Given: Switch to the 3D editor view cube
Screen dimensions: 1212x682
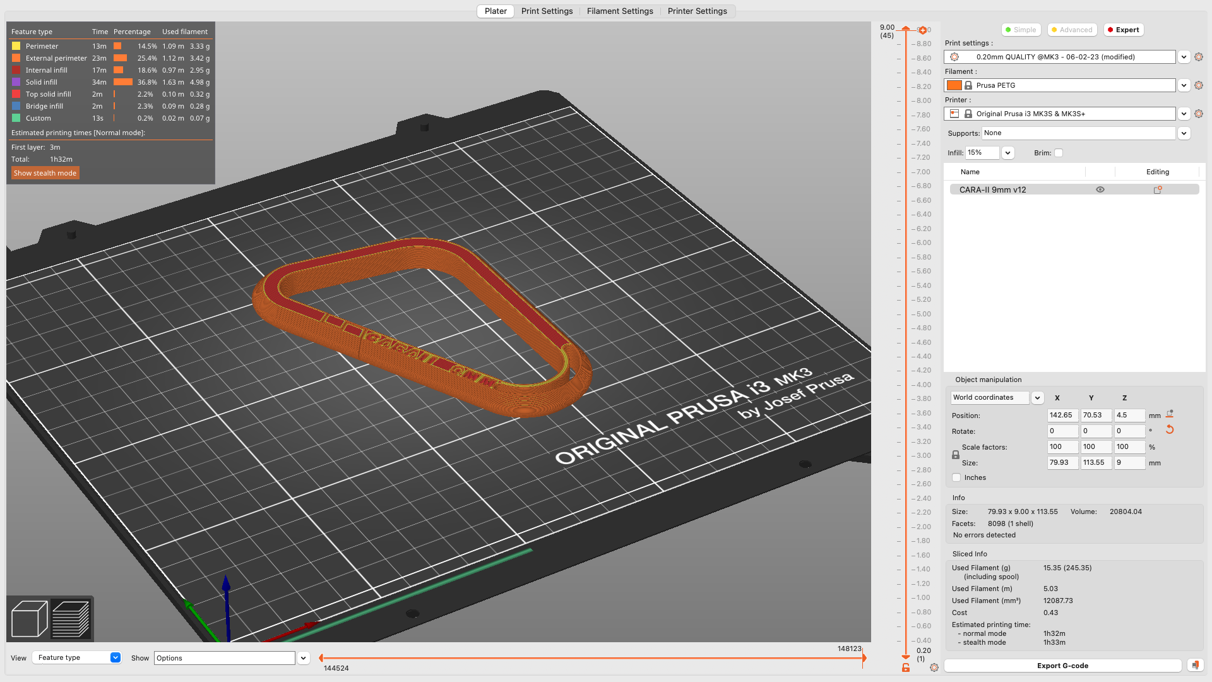Looking at the screenshot, I should (x=29, y=619).
